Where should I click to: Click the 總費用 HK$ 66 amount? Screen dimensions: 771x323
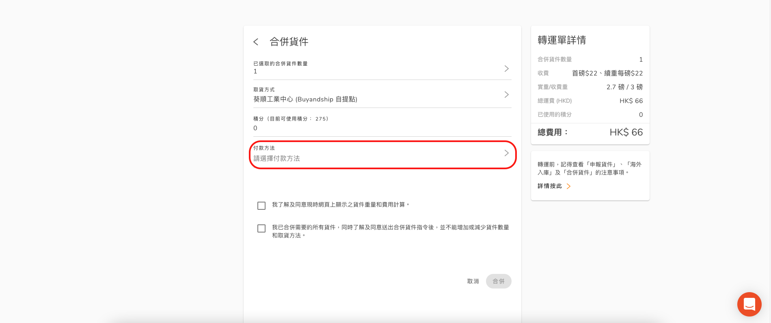coord(626,132)
